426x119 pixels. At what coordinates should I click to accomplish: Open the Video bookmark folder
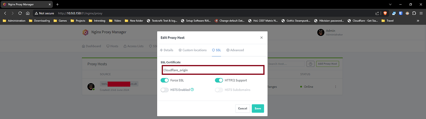tap(115, 21)
